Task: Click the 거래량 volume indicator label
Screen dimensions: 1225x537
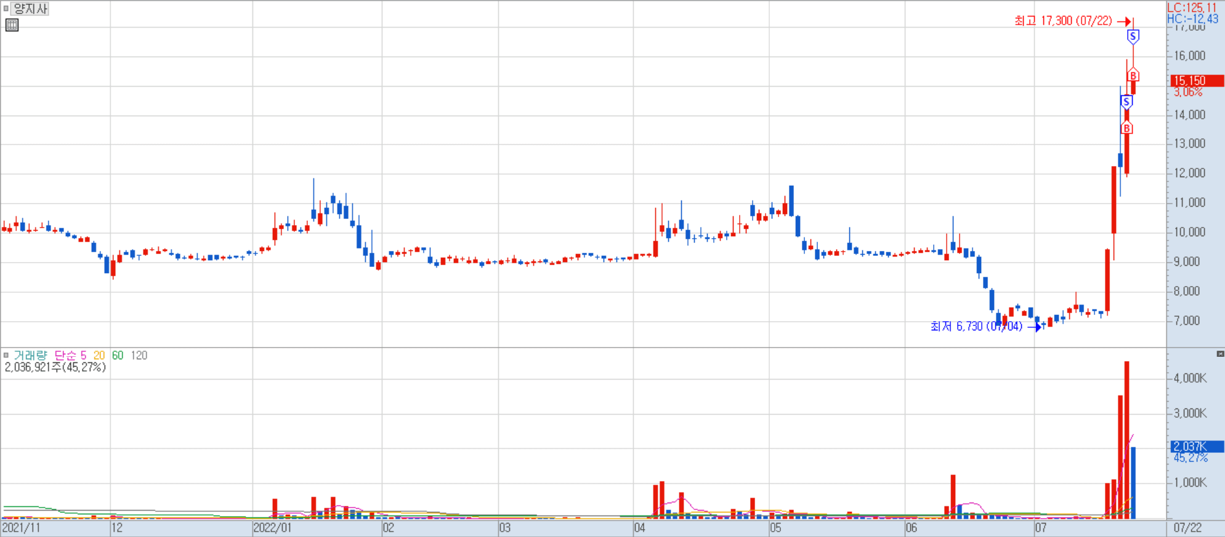Action: point(30,355)
